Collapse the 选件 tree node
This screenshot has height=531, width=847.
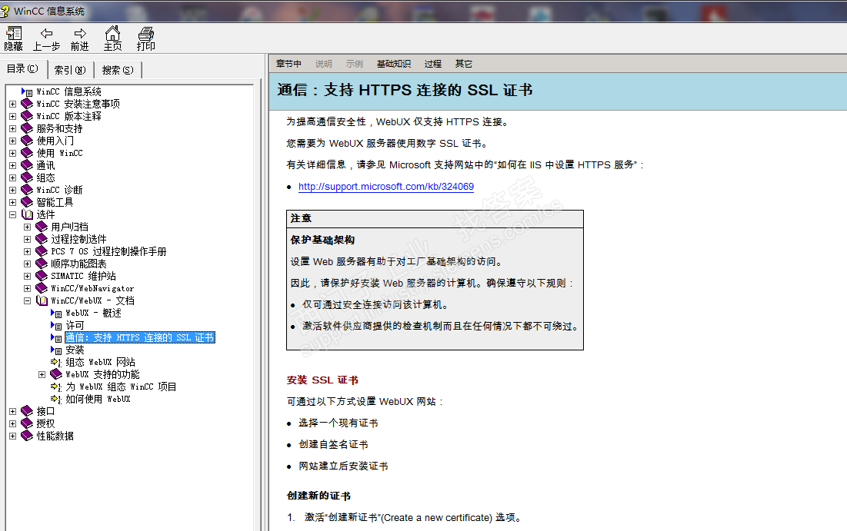13,214
